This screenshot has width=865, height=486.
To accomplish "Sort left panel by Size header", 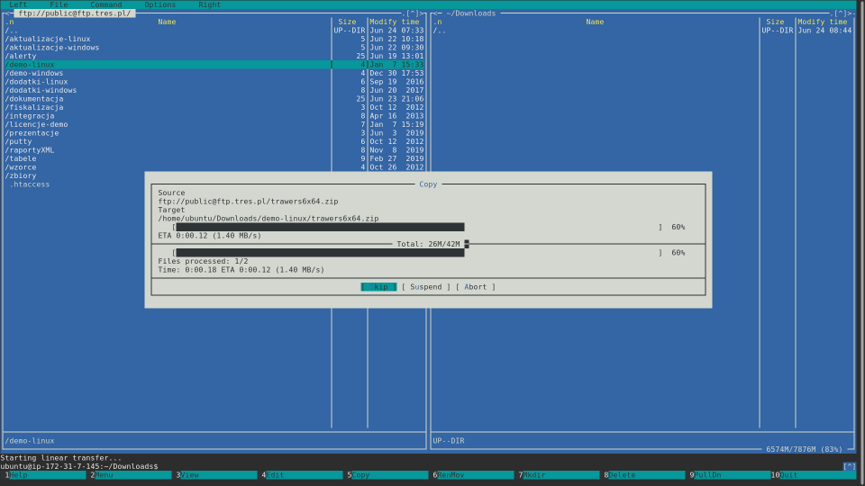I will [x=347, y=22].
